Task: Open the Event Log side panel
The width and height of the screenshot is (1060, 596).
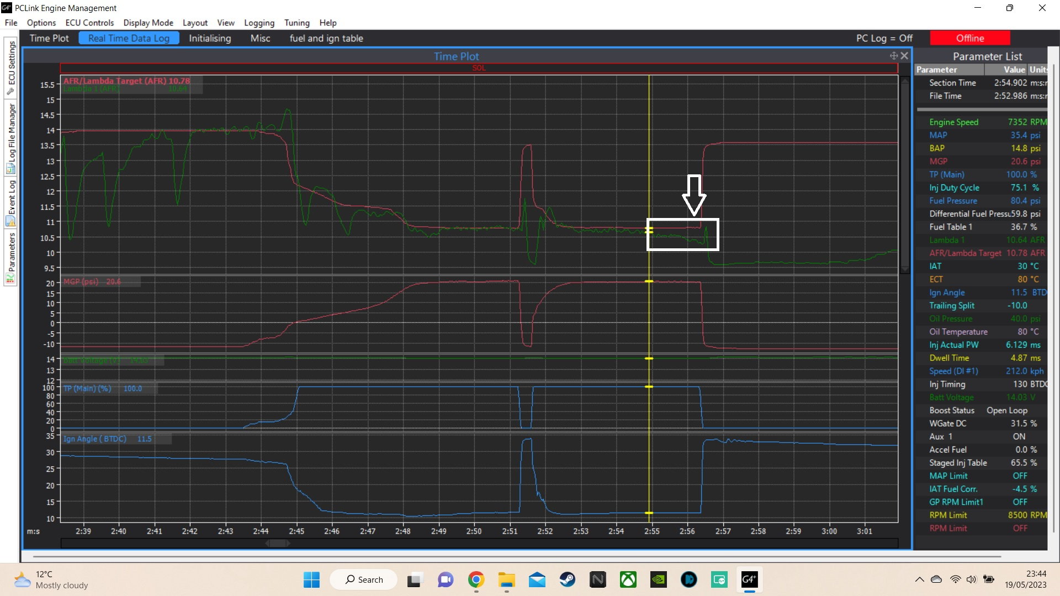Action: 10,203
